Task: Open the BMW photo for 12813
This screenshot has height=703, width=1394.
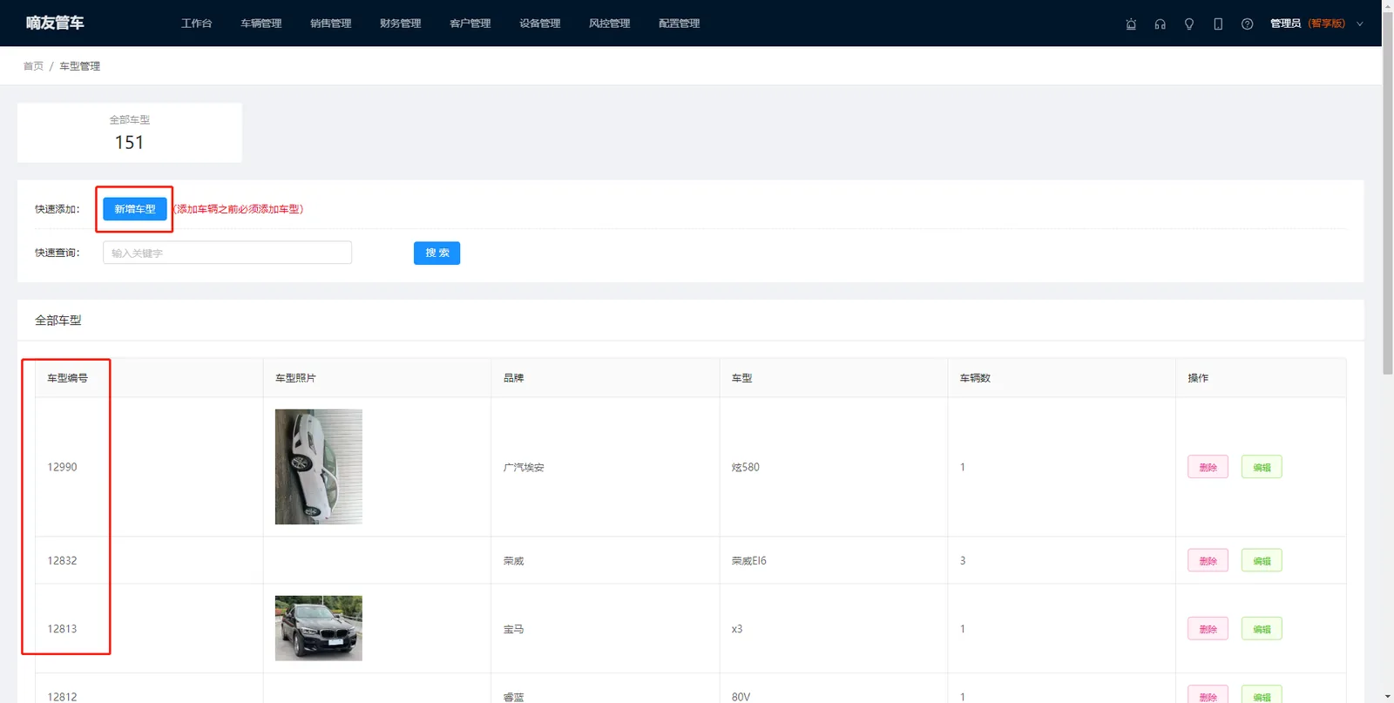Action: [319, 628]
